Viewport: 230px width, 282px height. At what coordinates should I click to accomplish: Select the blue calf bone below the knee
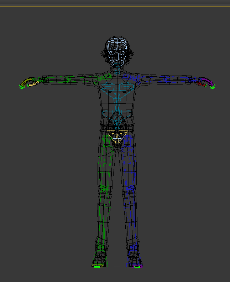pyautogui.click(x=131, y=217)
